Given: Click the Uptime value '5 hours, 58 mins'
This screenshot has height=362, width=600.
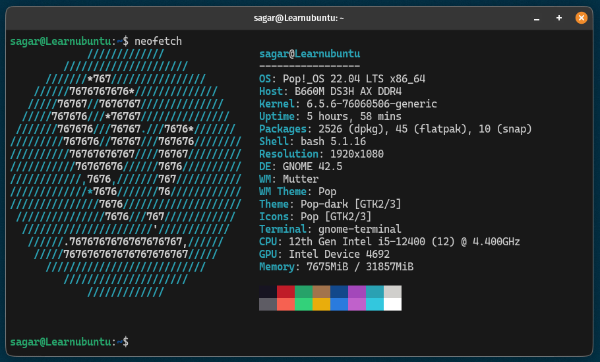Looking at the screenshot, I should [354, 116].
